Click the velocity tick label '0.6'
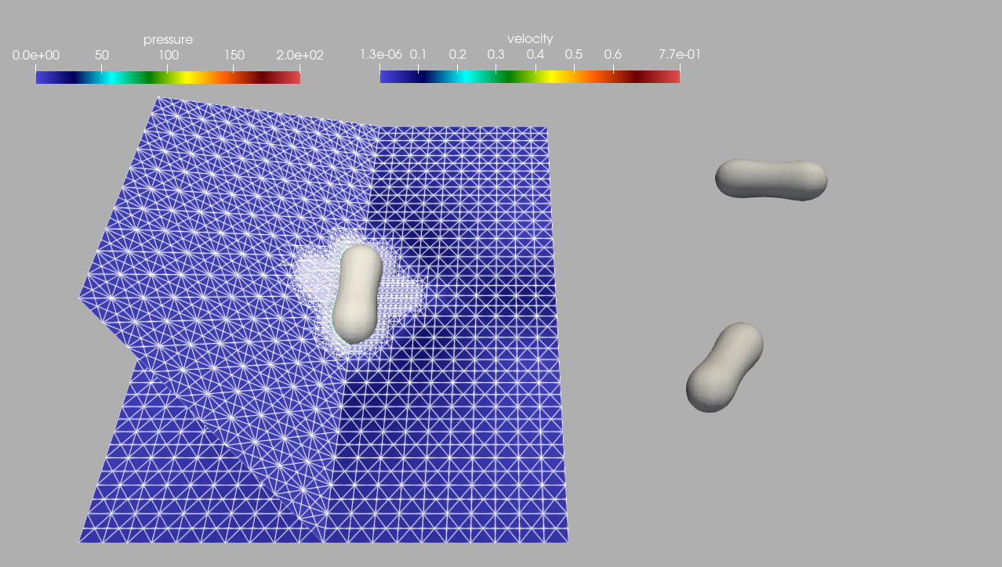The width and height of the screenshot is (1002, 567). click(x=613, y=54)
